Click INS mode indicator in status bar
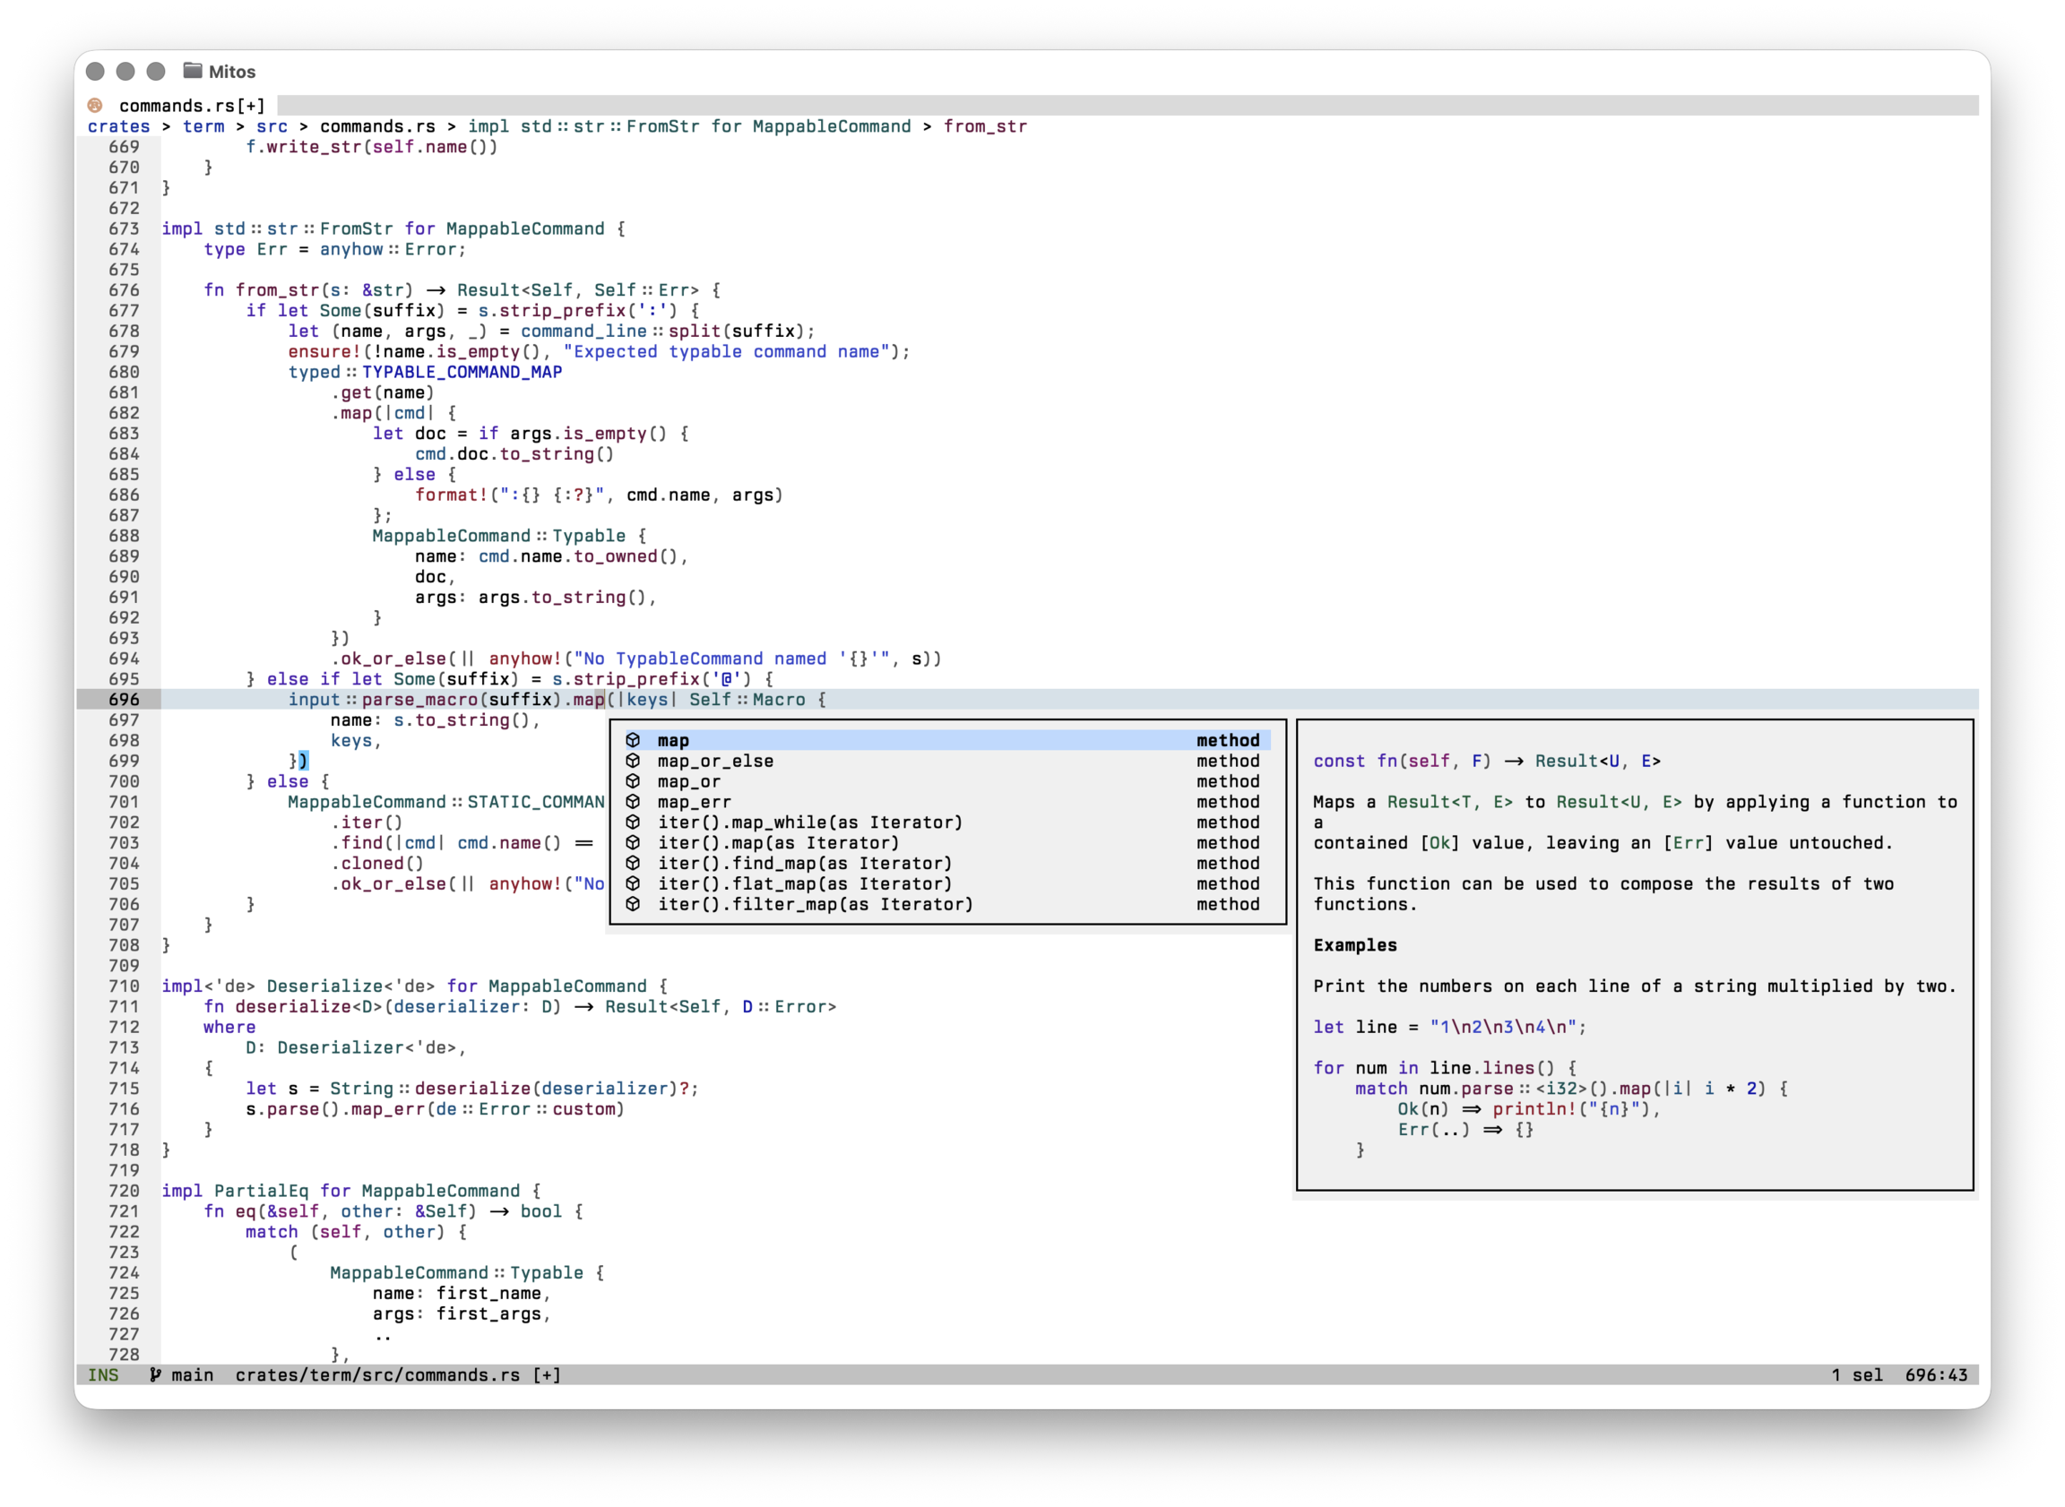The height and width of the screenshot is (1507, 2065). 103,1374
